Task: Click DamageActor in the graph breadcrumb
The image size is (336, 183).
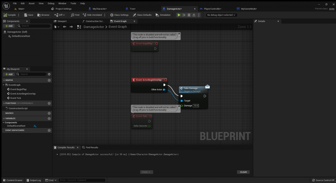Action: [x=94, y=27]
